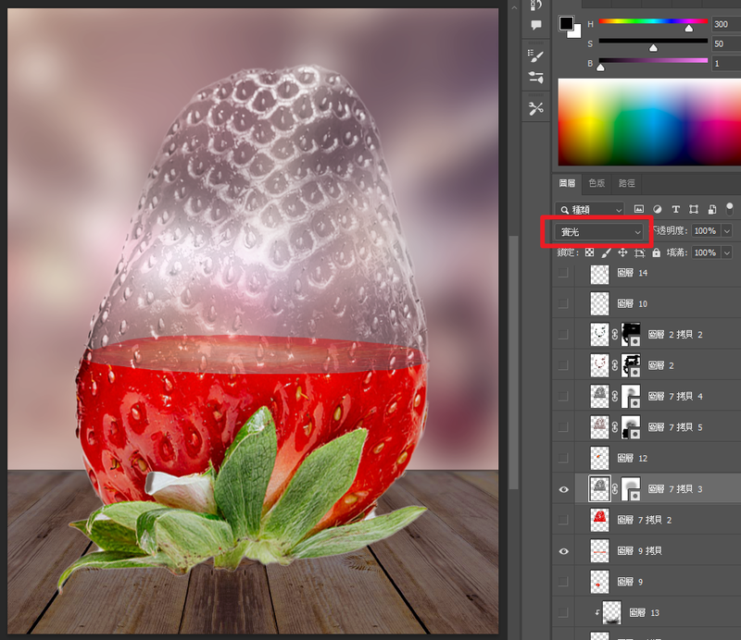Image resolution: width=741 pixels, height=640 pixels.
Task: Filter layers by adjustment layer type
Action: (657, 210)
